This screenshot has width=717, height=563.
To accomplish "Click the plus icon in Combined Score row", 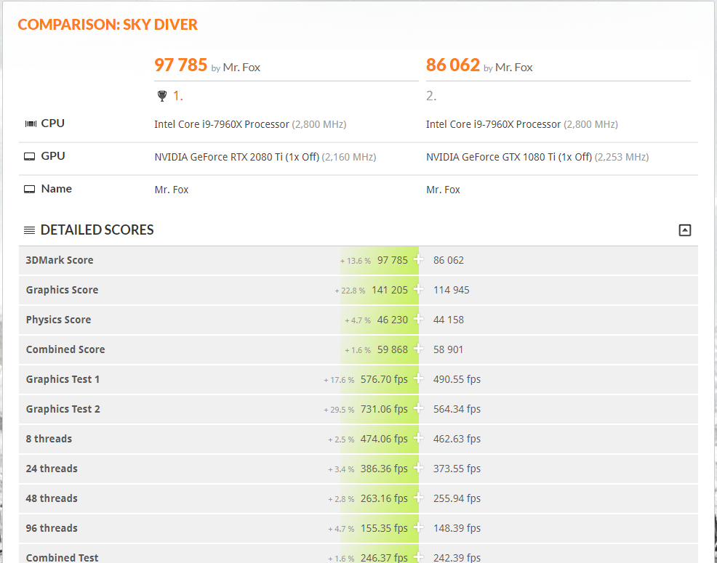I will tap(418, 349).
